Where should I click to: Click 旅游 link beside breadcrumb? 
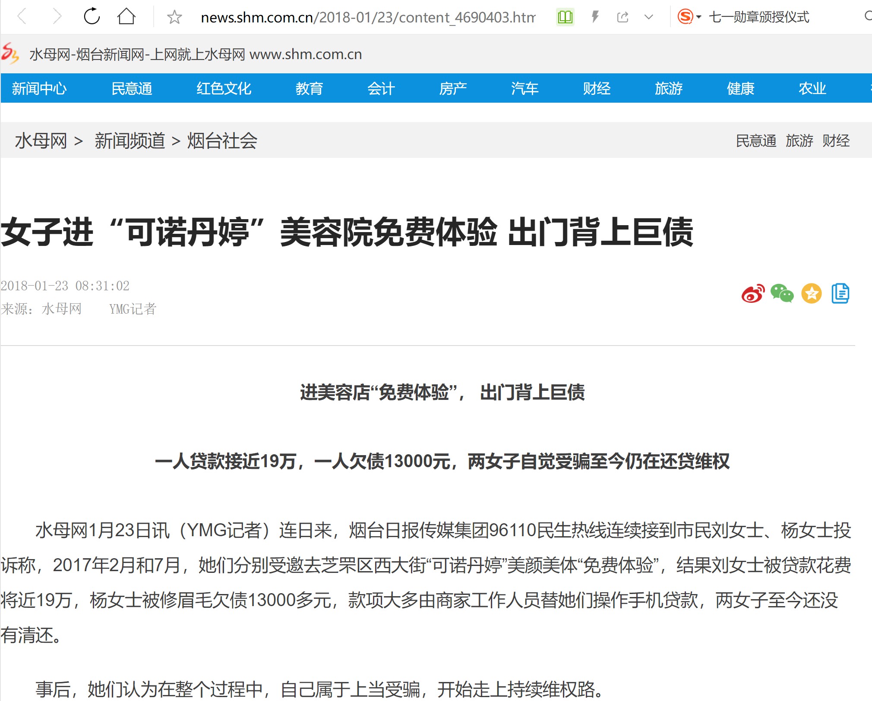(799, 141)
